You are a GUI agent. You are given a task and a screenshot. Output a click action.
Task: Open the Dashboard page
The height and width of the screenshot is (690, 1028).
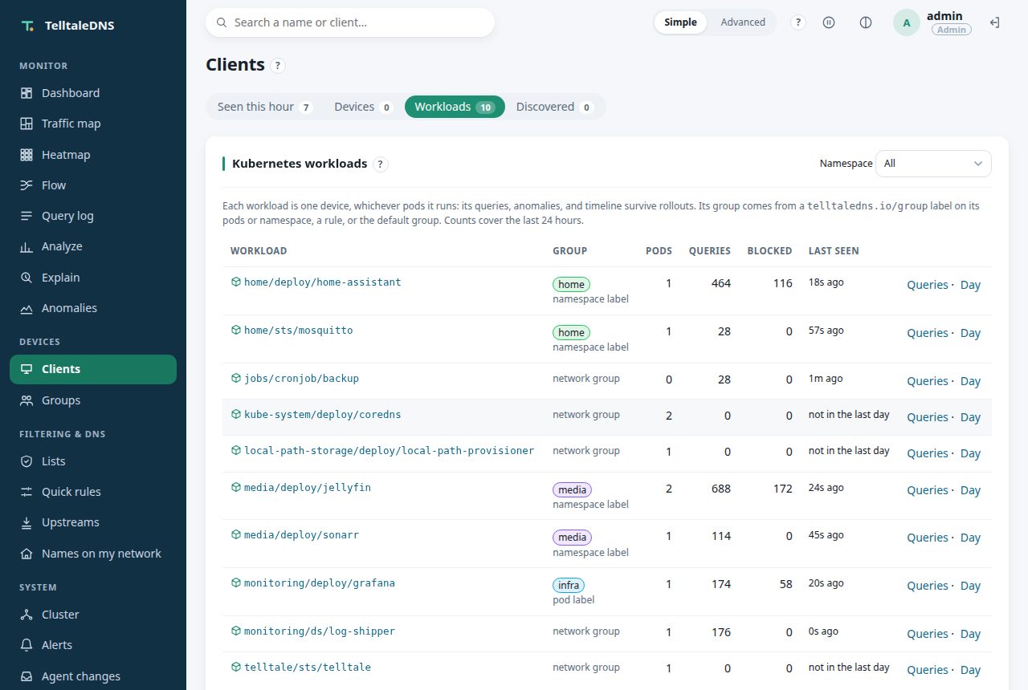[93, 93]
